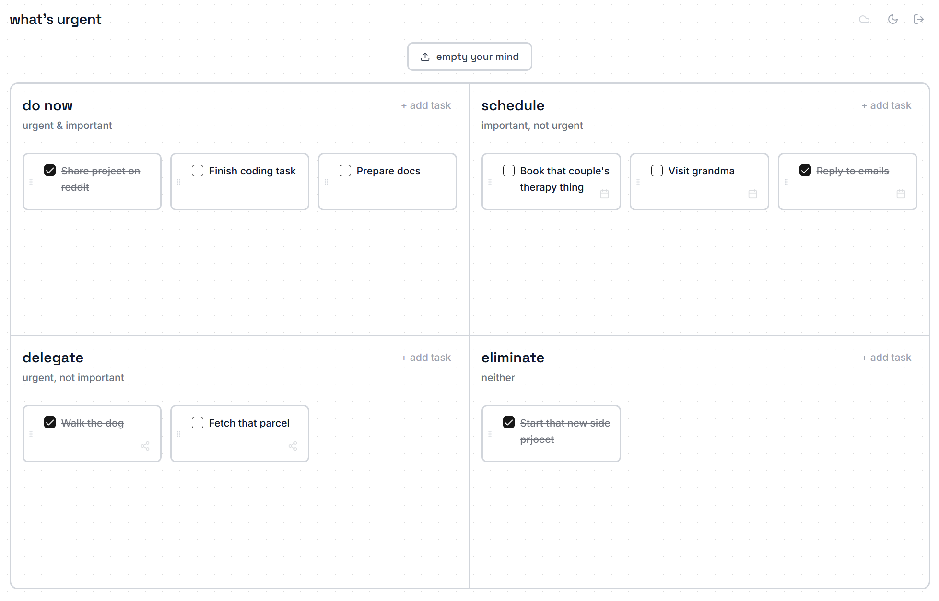Uncheck Reply to emails task
Screen dimensions: 939x601
click(805, 170)
